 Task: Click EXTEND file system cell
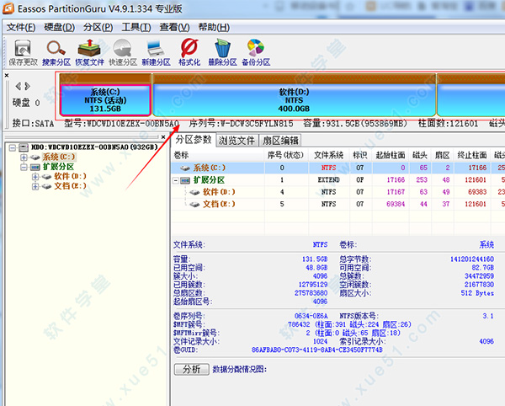pos(329,180)
